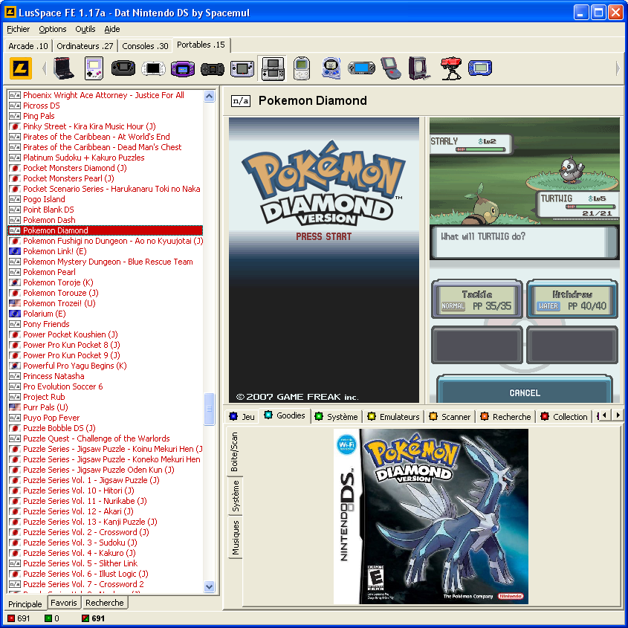The width and height of the screenshot is (628, 628).
Task: Open the Options menu
Action: tap(53, 29)
